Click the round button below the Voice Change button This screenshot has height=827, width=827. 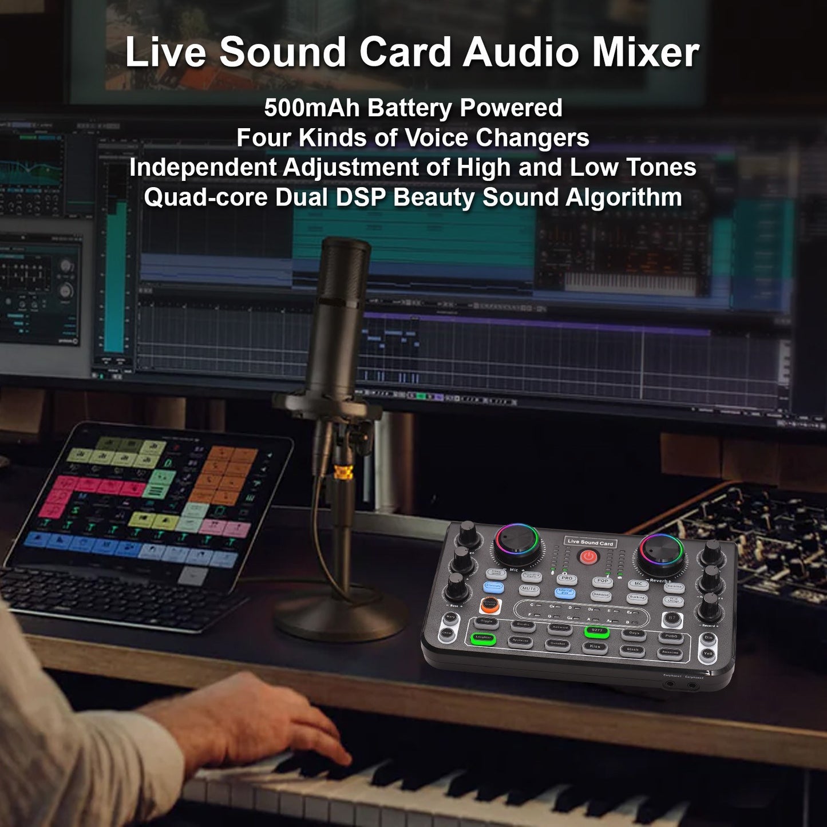(672, 619)
